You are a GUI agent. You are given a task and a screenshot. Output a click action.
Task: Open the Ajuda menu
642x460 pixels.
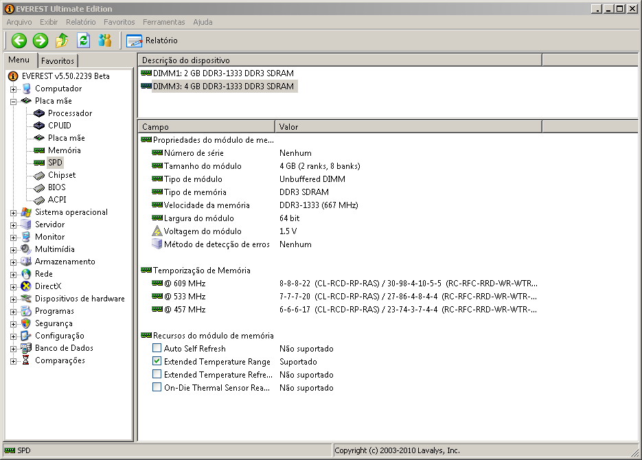point(203,22)
